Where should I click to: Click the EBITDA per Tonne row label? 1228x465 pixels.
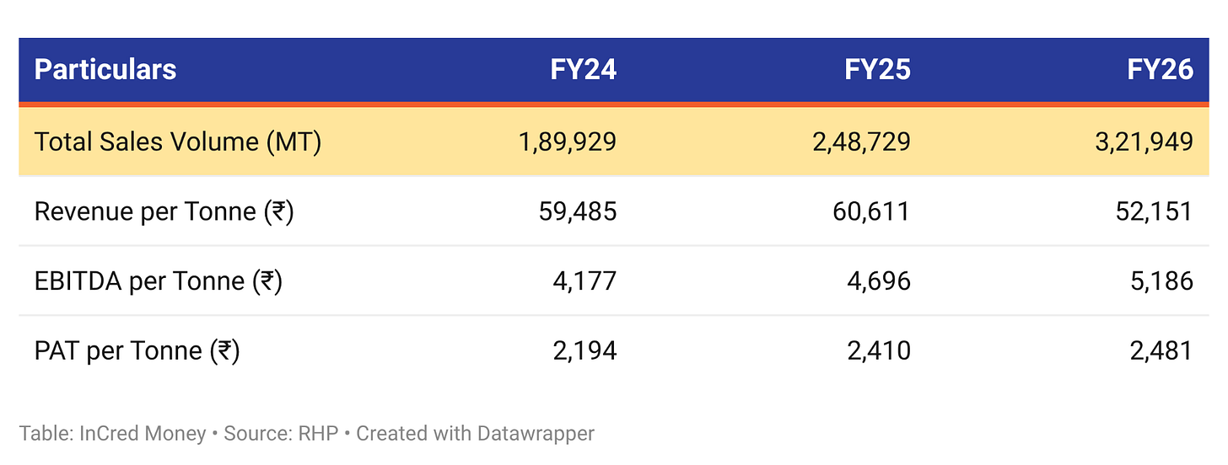158,281
